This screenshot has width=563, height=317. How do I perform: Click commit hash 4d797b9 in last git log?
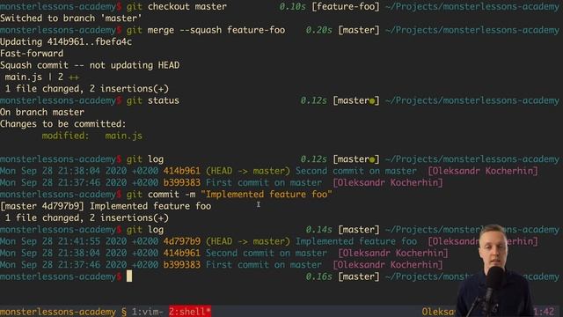tap(182, 241)
